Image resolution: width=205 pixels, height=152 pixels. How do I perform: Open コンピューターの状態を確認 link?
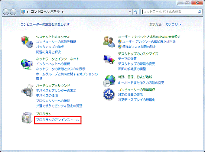(56, 42)
